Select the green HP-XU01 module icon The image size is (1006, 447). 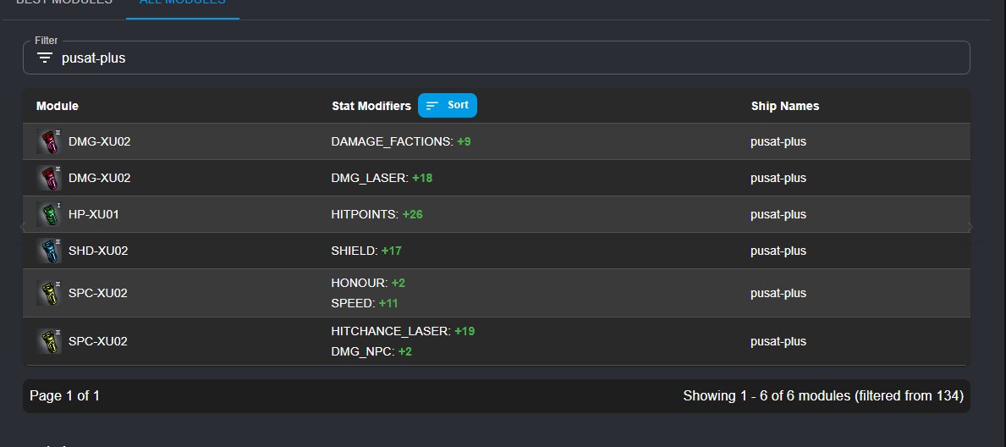tap(50, 214)
